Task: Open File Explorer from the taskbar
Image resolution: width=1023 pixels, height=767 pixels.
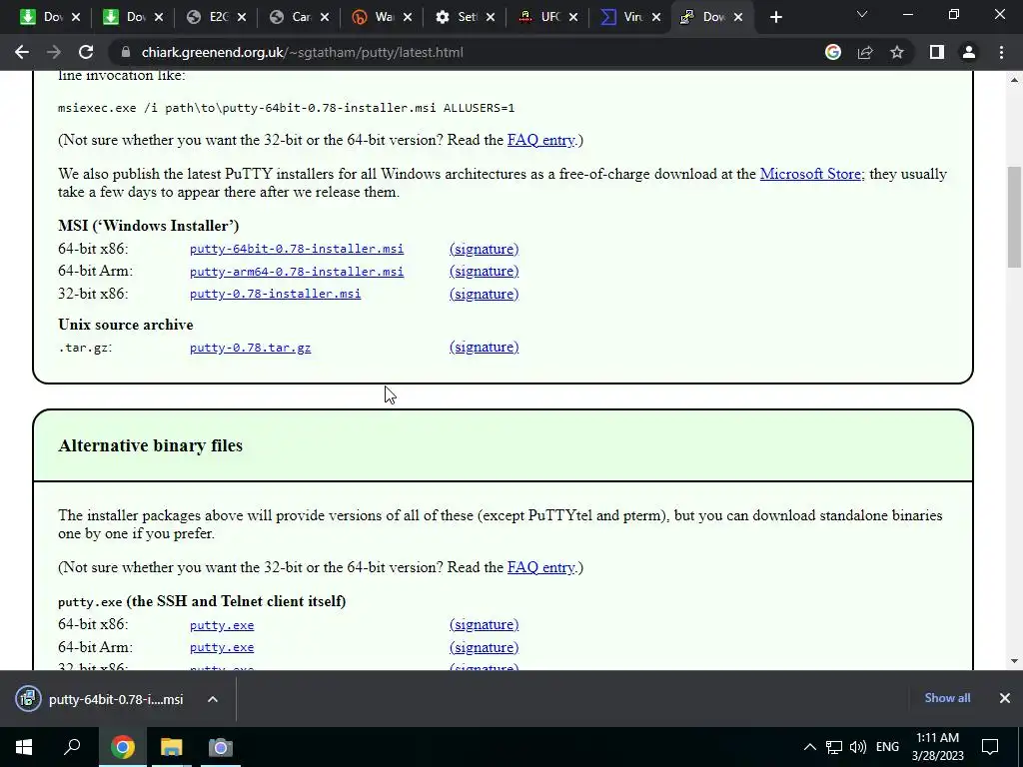Action: click(171, 747)
